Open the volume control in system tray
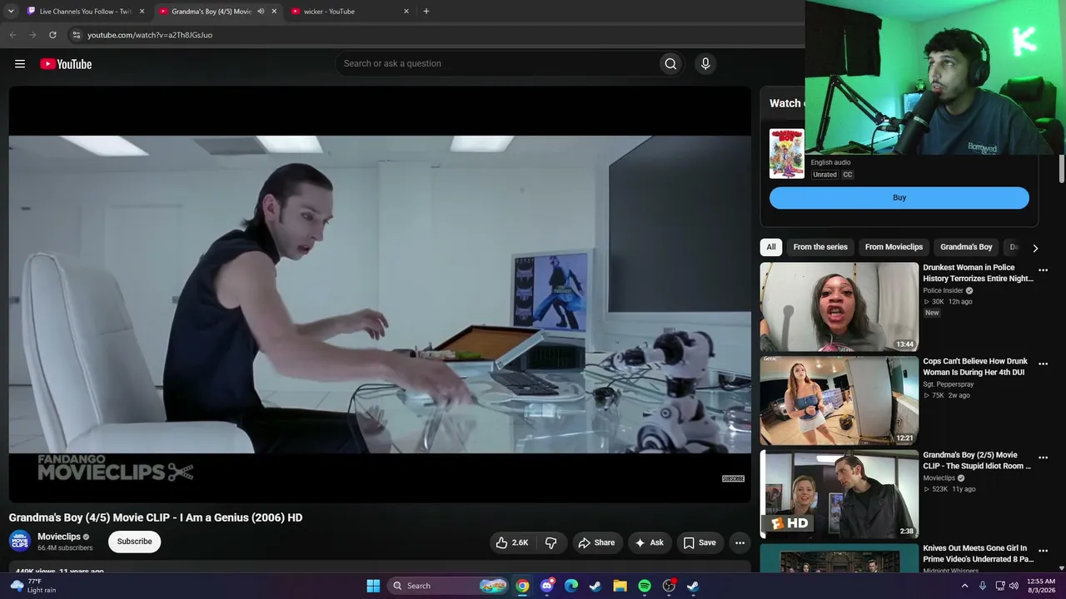 click(1014, 586)
